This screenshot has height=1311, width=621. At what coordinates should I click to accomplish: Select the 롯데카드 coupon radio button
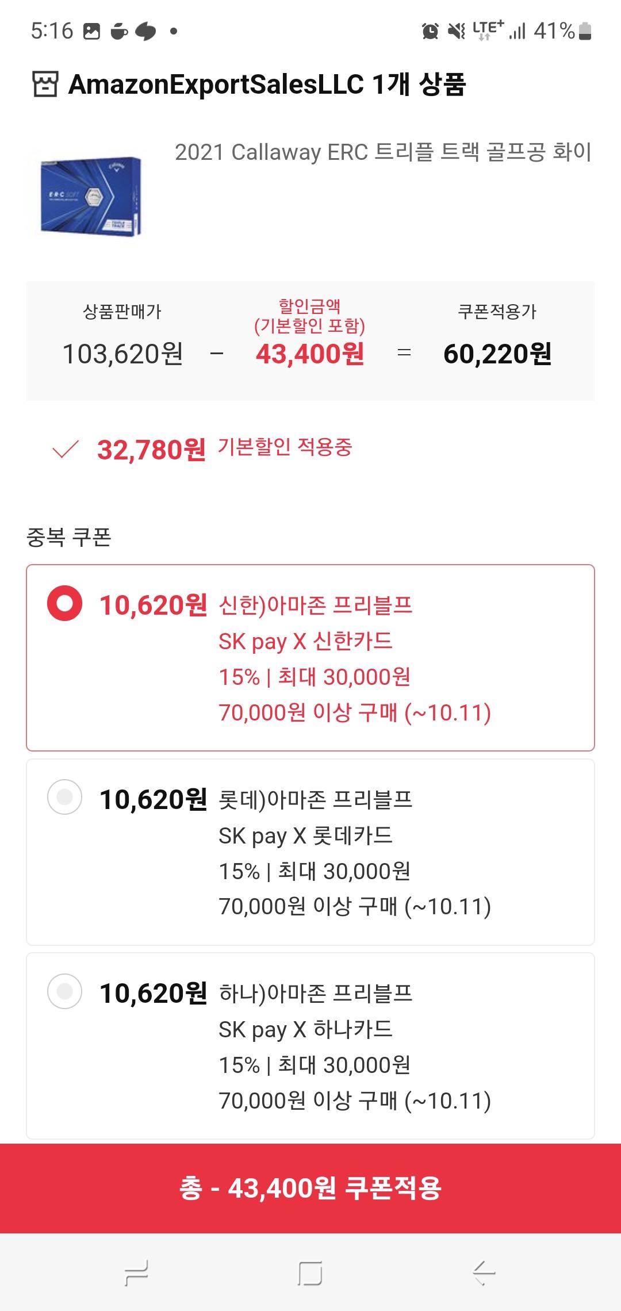coord(64,798)
